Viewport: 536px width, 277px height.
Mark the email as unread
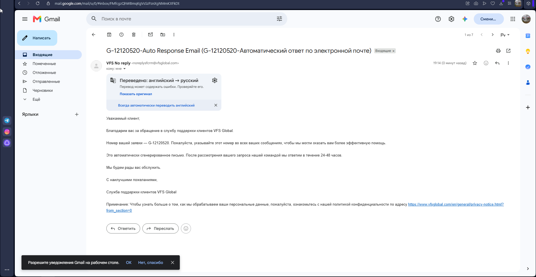pyautogui.click(x=150, y=35)
